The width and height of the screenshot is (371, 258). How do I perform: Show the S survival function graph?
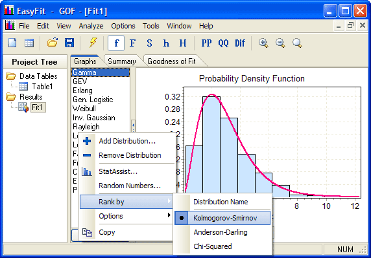[x=149, y=43]
